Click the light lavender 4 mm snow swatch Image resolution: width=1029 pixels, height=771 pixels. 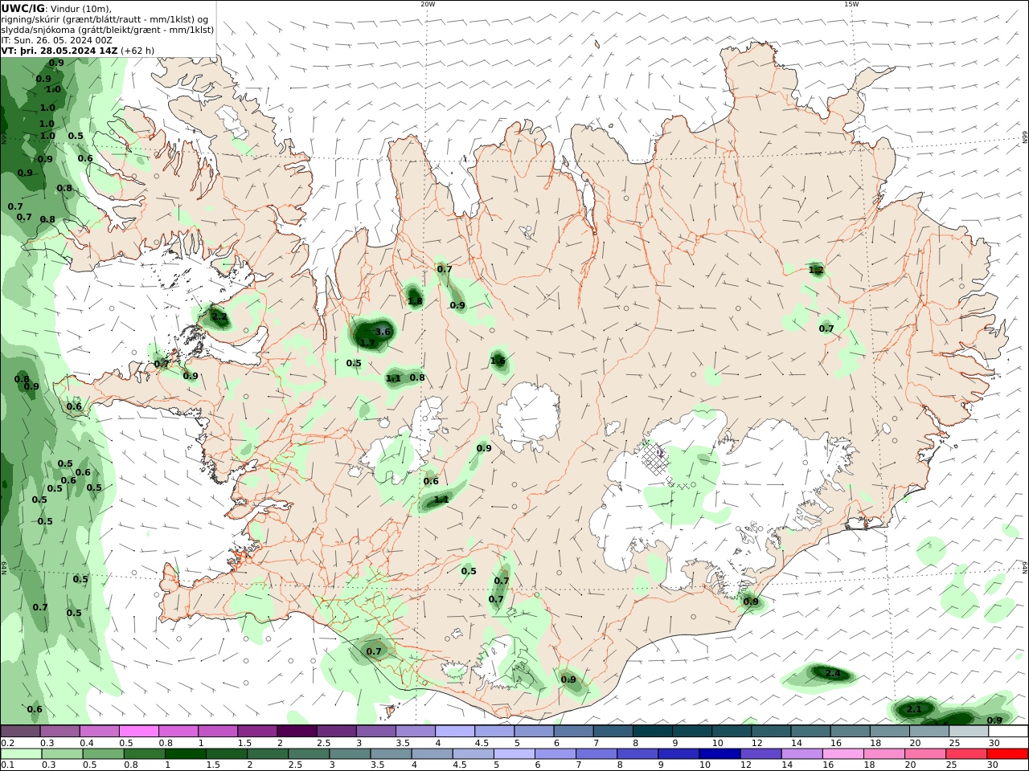click(x=454, y=732)
